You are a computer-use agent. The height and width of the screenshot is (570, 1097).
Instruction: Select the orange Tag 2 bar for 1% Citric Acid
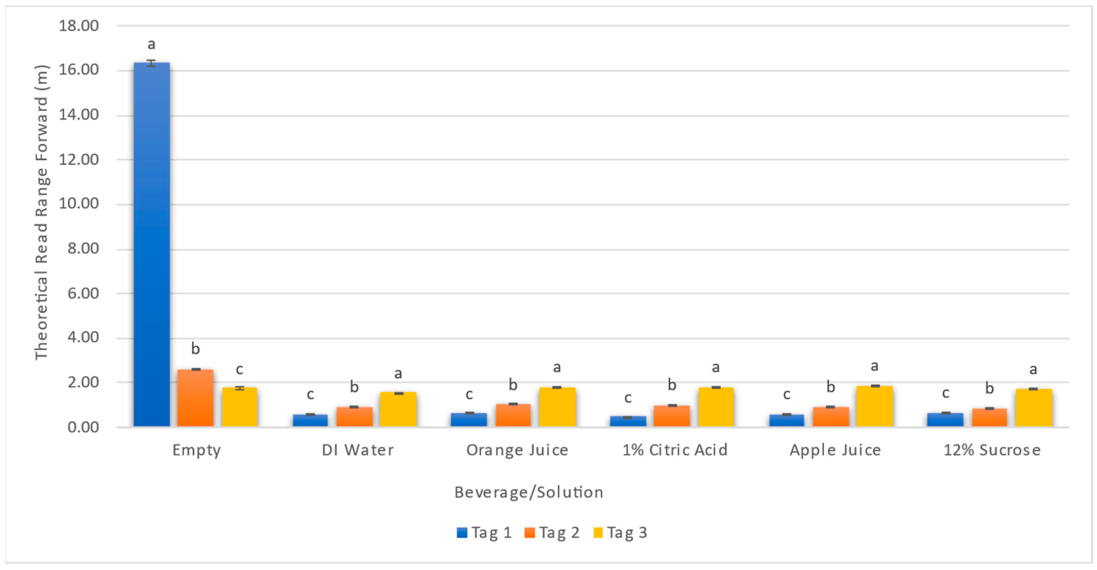[x=671, y=416]
